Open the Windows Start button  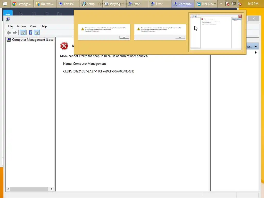pos(5,4)
